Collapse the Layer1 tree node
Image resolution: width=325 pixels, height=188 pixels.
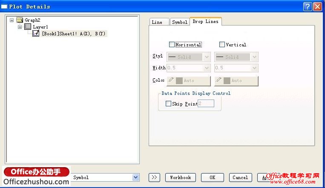point(20,27)
